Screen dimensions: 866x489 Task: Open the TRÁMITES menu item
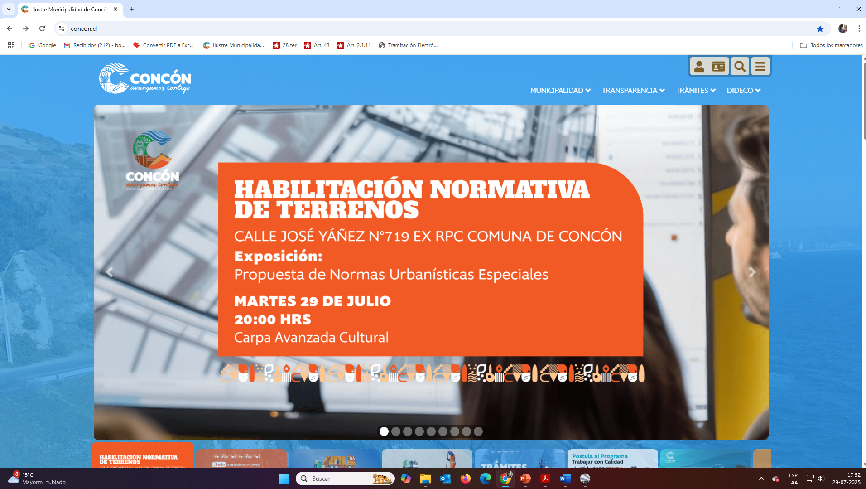tap(695, 91)
